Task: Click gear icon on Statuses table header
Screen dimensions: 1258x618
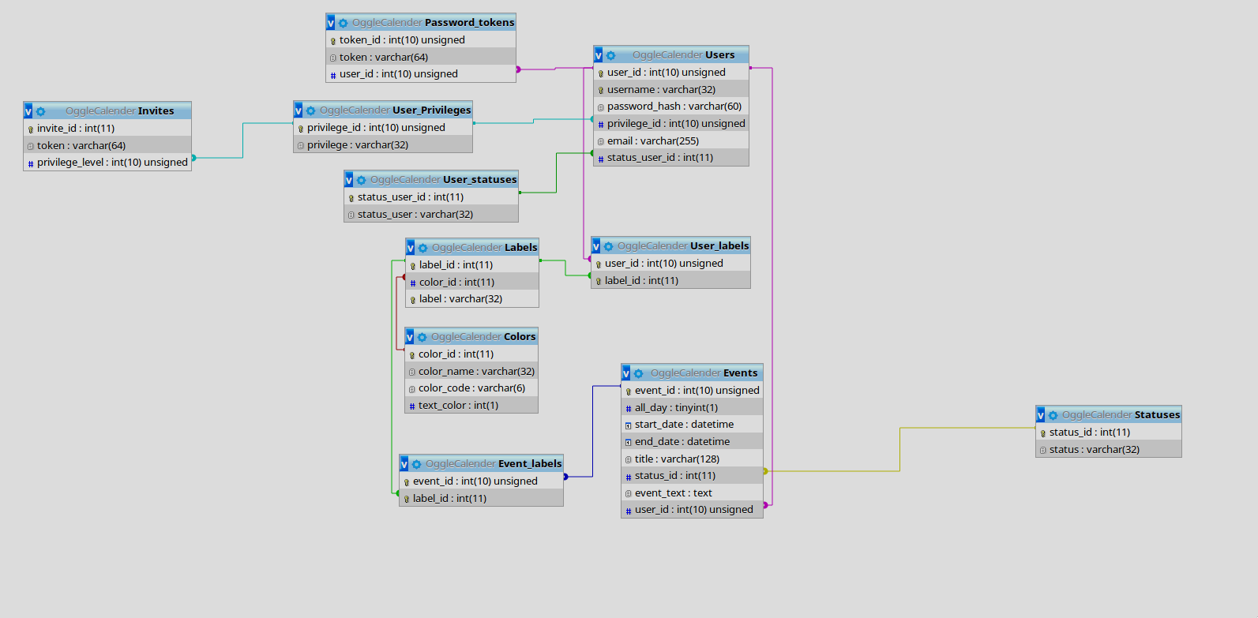Action: click(x=1053, y=415)
